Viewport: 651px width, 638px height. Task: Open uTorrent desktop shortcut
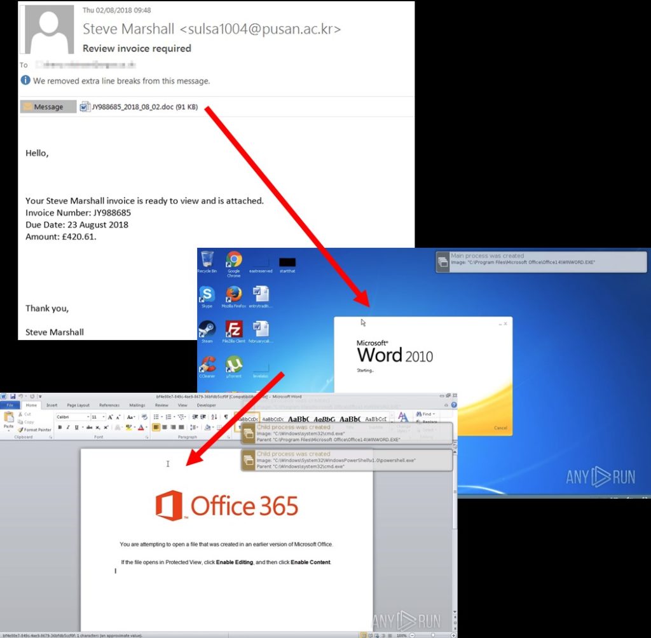click(x=234, y=367)
